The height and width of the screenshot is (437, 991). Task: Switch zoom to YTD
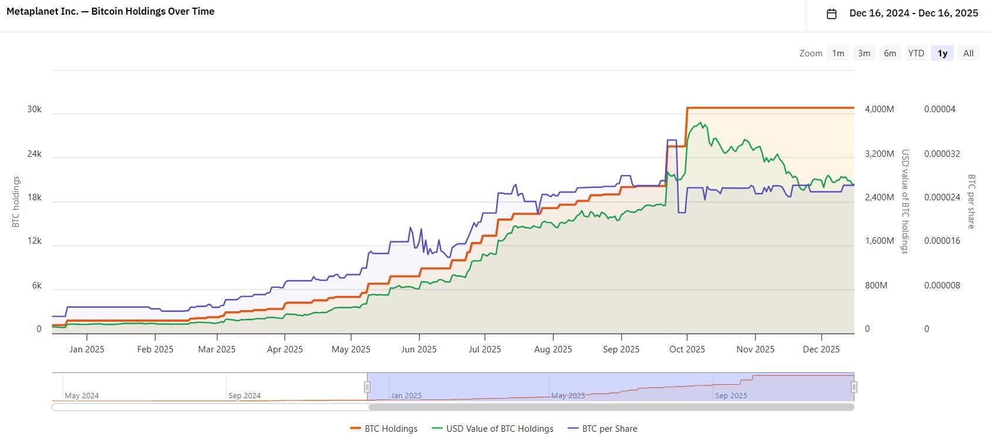[916, 53]
